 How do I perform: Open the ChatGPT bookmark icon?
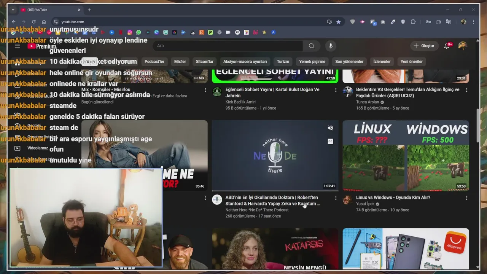(220, 32)
